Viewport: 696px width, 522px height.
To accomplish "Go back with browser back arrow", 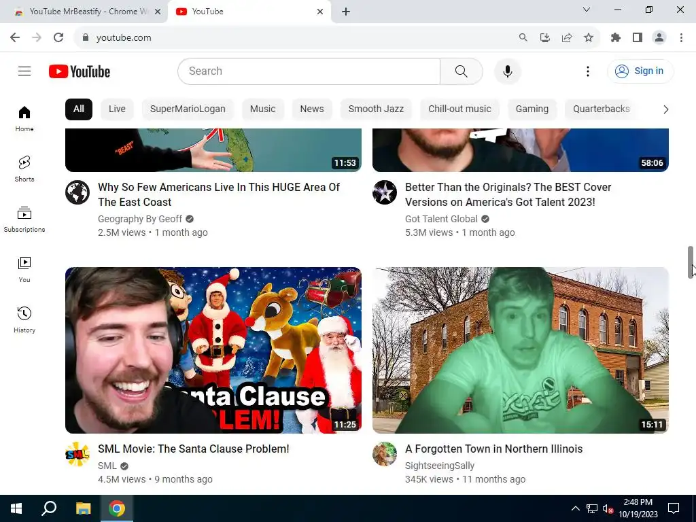I will pyautogui.click(x=15, y=37).
